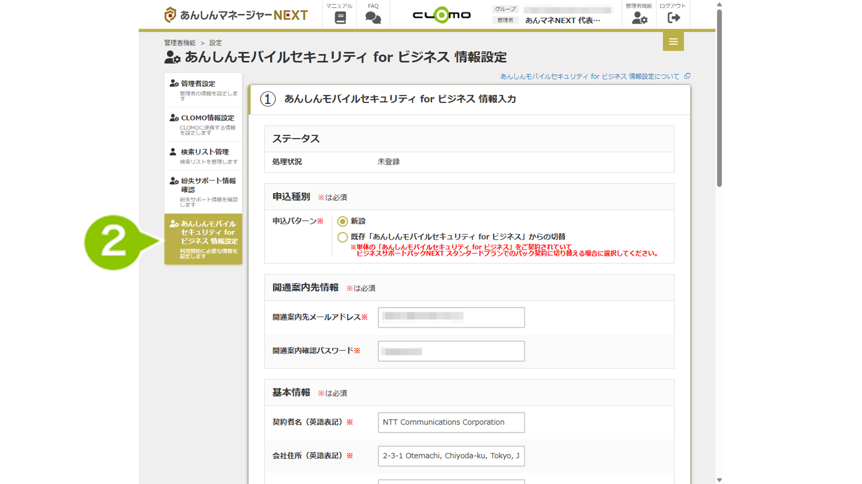Click the あんマネNEXT 代表 administrator name
The height and width of the screenshot is (484, 862).
[x=562, y=20]
